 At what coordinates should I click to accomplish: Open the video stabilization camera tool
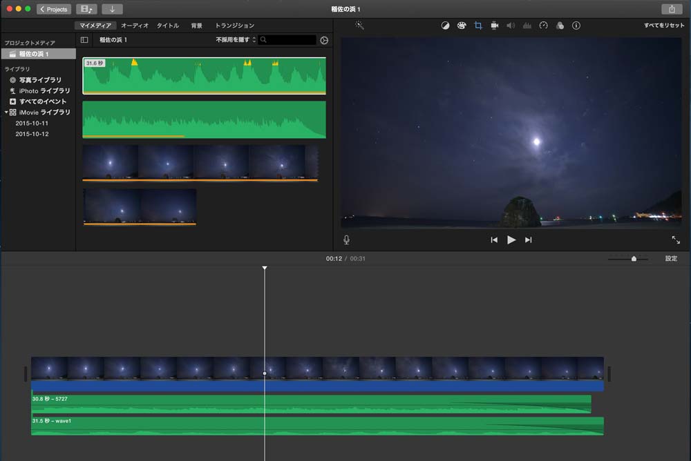click(x=495, y=26)
